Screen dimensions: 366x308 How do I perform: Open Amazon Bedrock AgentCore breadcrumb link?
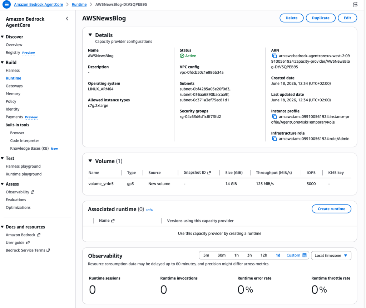[39, 4]
